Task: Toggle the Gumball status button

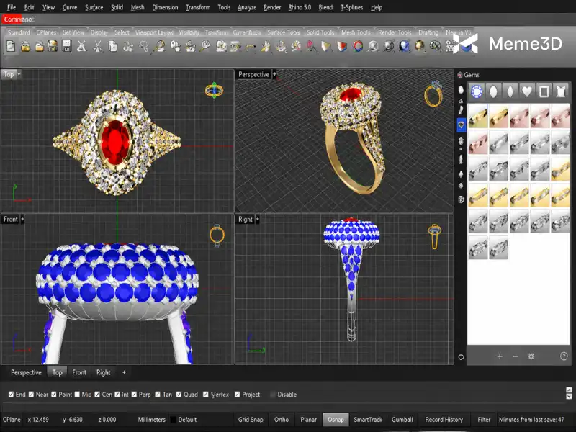Action: pyautogui.click(x=402, y=420)
